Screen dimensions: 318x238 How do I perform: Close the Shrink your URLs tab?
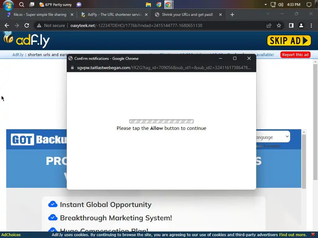click(220, 15)
